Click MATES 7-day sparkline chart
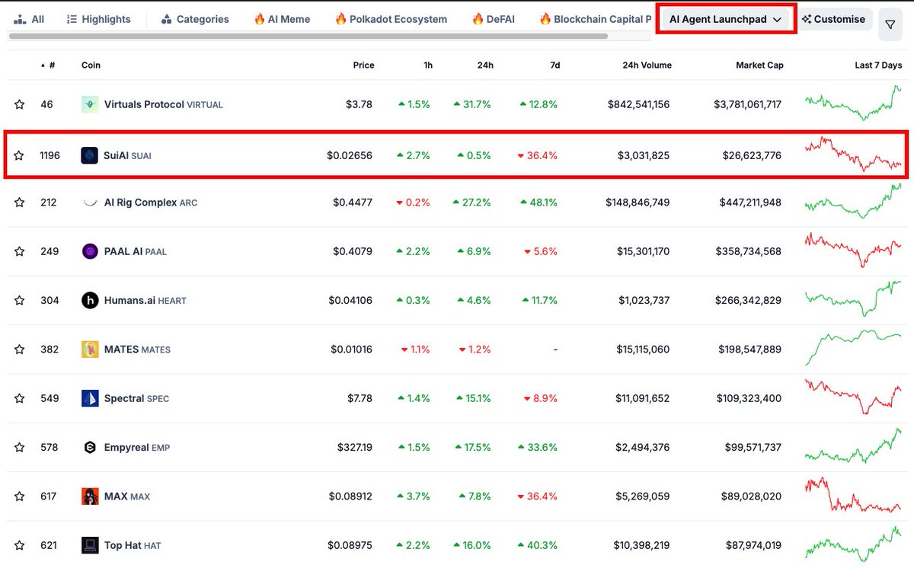914x568 pixels. tap(853, 347)
